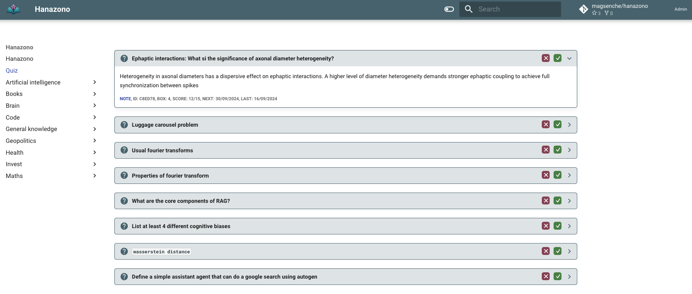Mark Luggage carousel problem as wrong
This screenshot has width=692, height=294.
(x=545, y=125)
